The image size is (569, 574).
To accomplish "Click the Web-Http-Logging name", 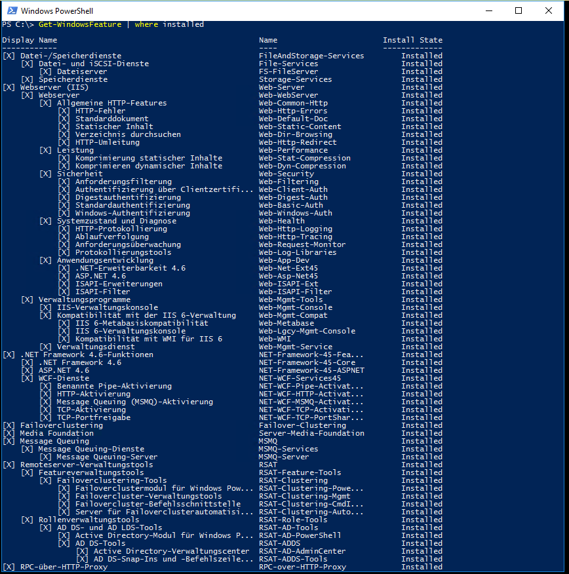I will (x=296, y=229).
